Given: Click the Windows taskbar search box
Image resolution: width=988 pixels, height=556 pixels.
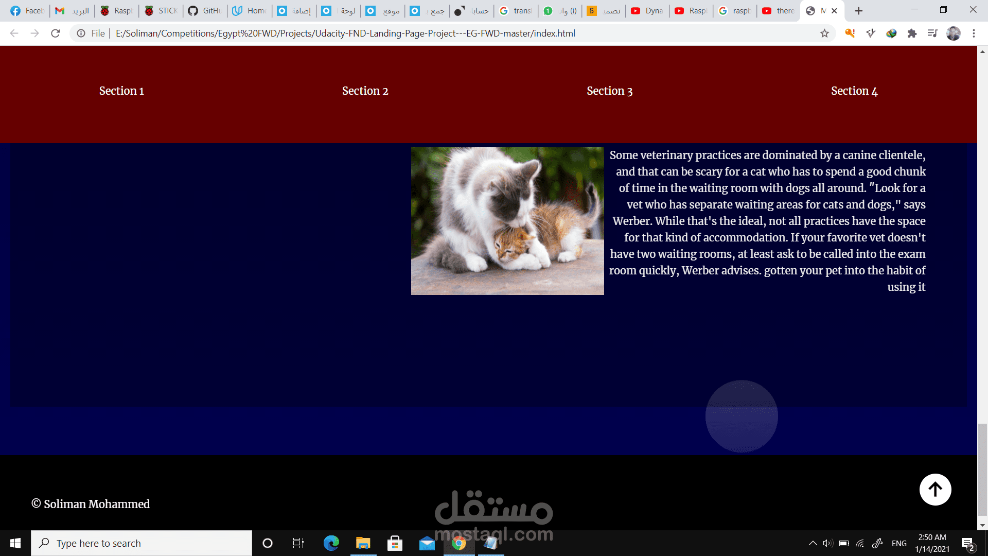Looking at the screenshot, I should tap(142, 543).
